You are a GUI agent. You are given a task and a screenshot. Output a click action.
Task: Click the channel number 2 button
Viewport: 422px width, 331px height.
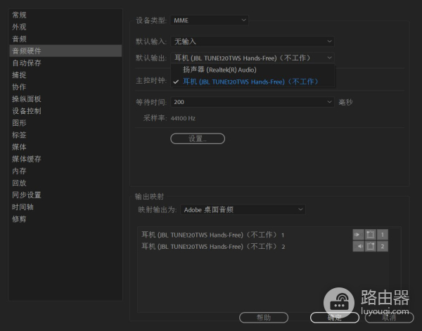tap(383, 246)
